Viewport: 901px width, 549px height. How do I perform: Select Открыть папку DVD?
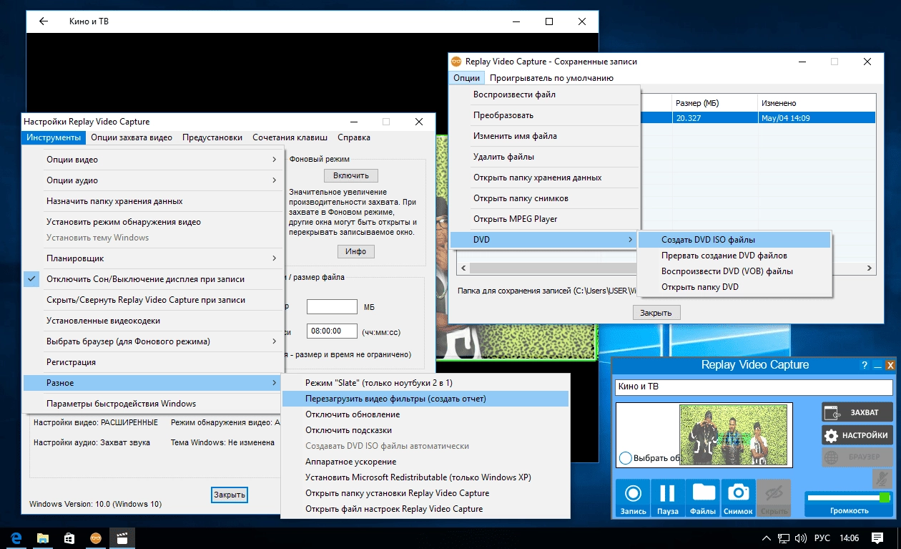(x=734, y=287)
